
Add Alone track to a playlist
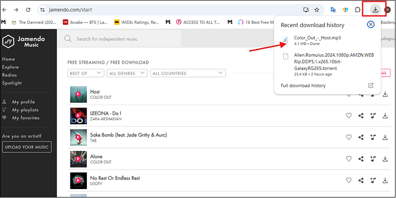coord(373,159)
